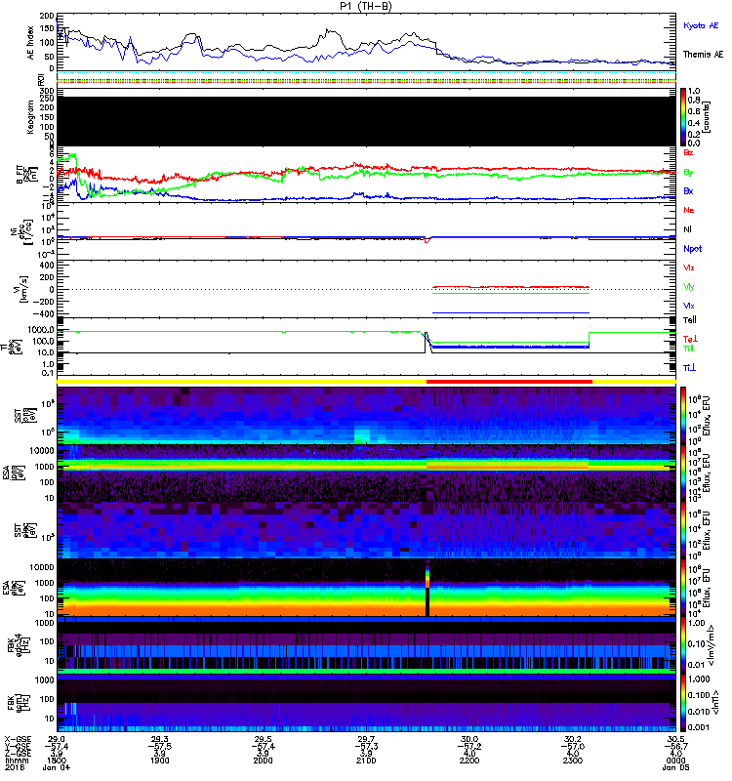Screen dimensions: 732x781
Task: Select the black 'Ni' density legend label
Action: click(x=688, y=229)
